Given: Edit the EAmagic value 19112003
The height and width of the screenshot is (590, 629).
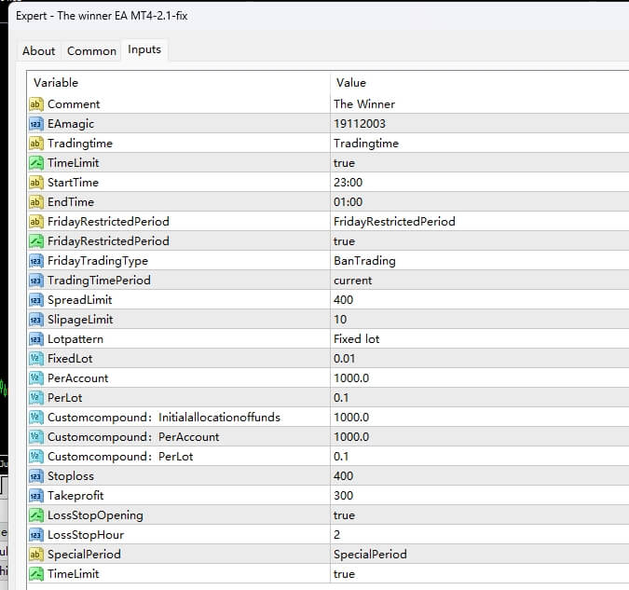Looking at the screenshot, I should [x=479, y=124].
